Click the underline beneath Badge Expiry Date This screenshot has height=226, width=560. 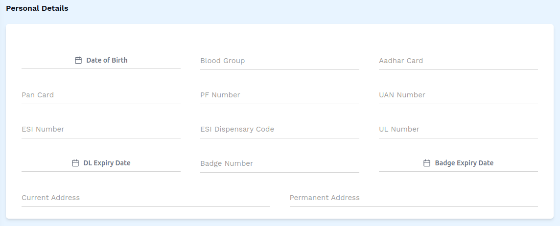pos(458,171)
